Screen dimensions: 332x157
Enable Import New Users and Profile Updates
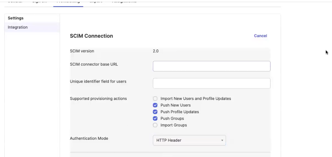[x=155, y=99]
